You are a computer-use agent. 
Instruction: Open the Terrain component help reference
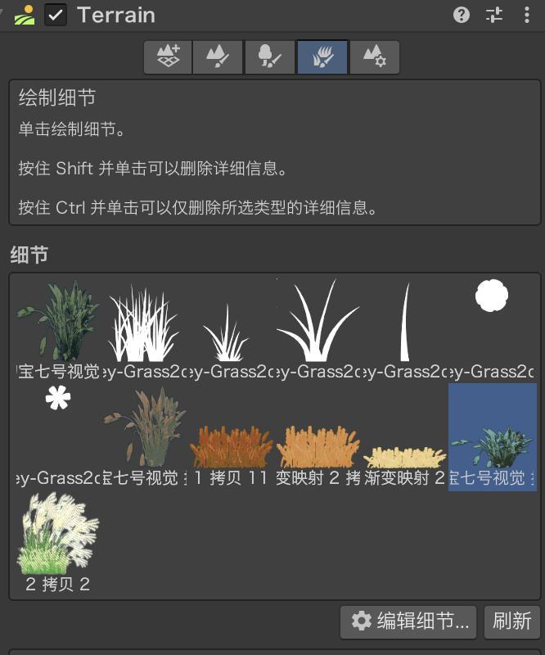point(461,16)
